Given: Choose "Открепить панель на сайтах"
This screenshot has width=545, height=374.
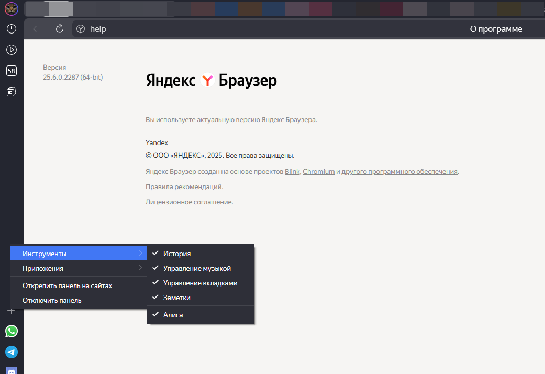Looking at the screenshot, I should pos(78,285).
